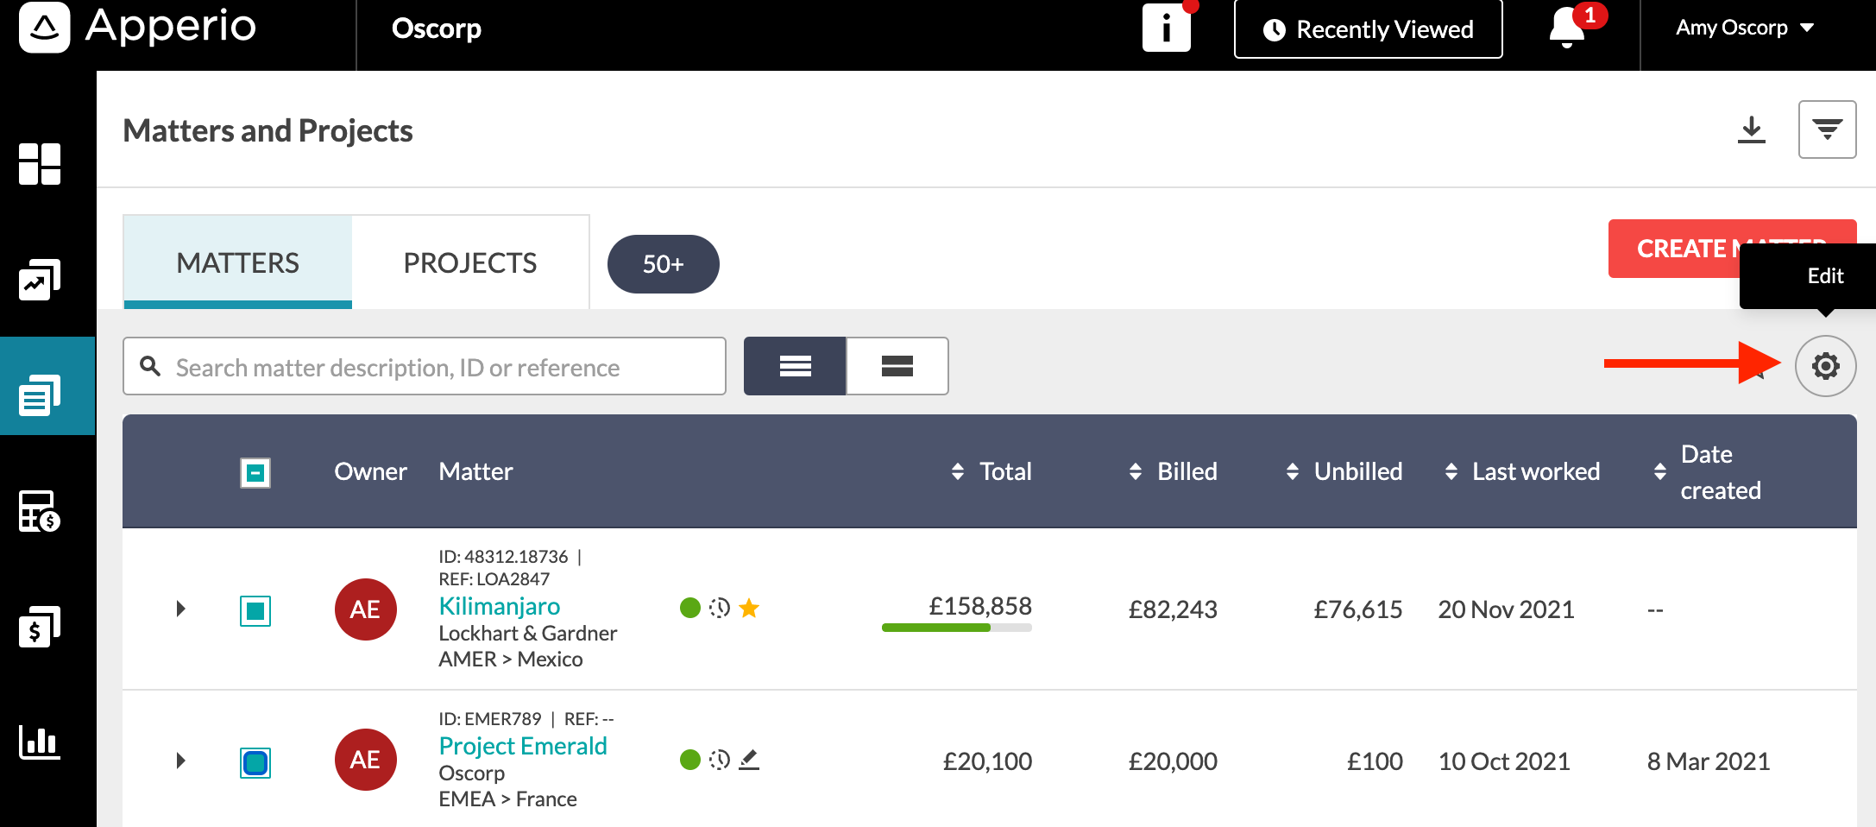Screen dimensions: 1876x827
Task: Expand the Project Emerald row
Action: point(180,761)
